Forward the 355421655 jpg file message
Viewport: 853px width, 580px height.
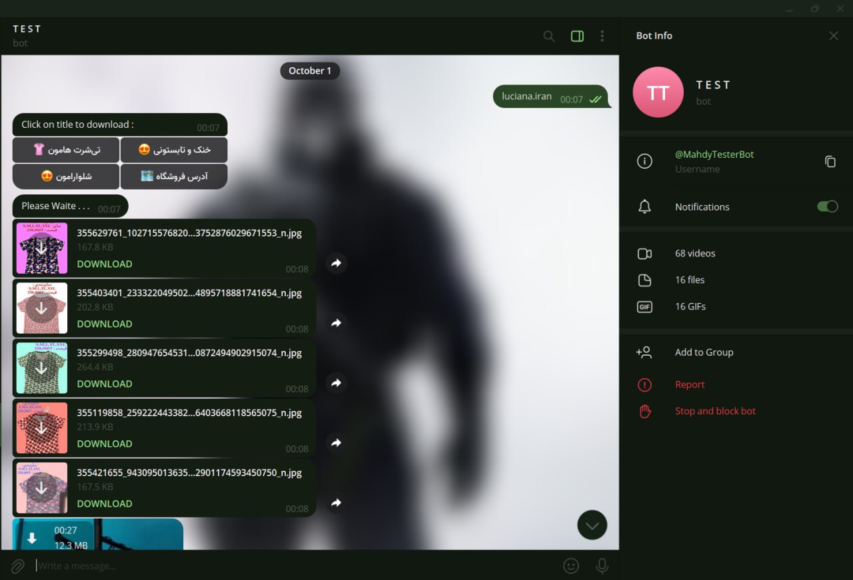click(x=337, y=503)
